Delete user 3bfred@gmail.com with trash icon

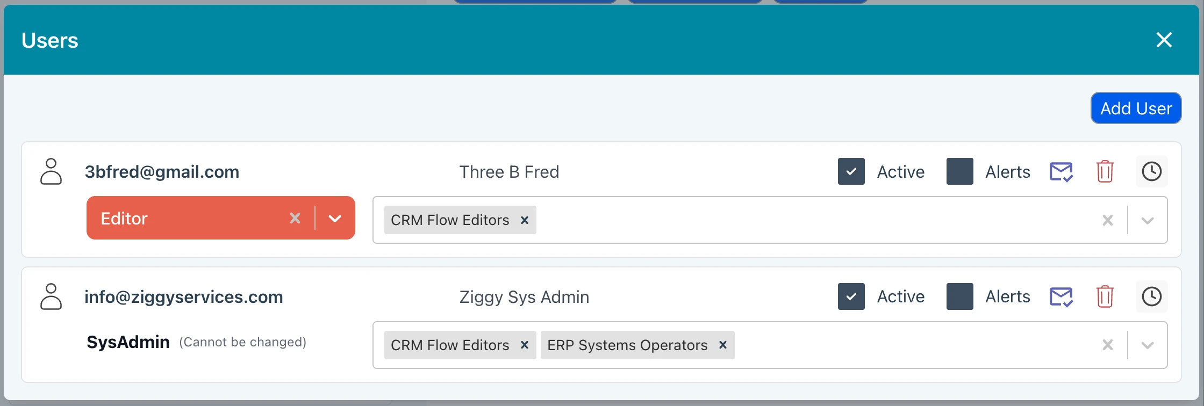(1105, 172)
